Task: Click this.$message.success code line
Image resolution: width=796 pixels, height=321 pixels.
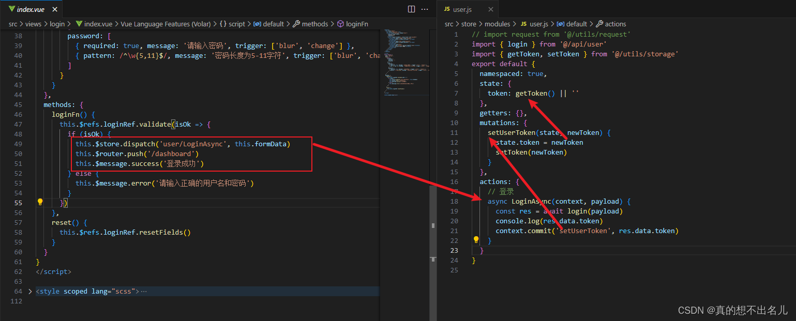Action: click(x=140, y=163)
